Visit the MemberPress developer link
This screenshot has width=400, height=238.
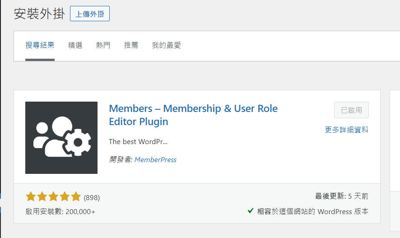point(155,159)
